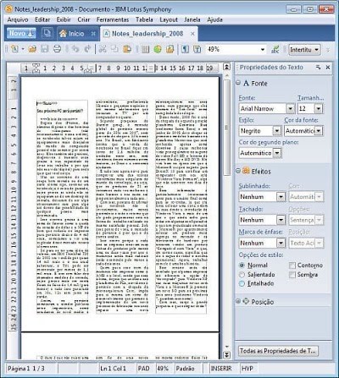Click the Padrão status bar field
The width and height of the screenshot is (339, 378).
(x=185, y=369)
